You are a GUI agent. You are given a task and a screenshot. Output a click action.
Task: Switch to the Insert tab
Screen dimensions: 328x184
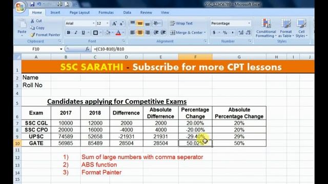point(55,12)
